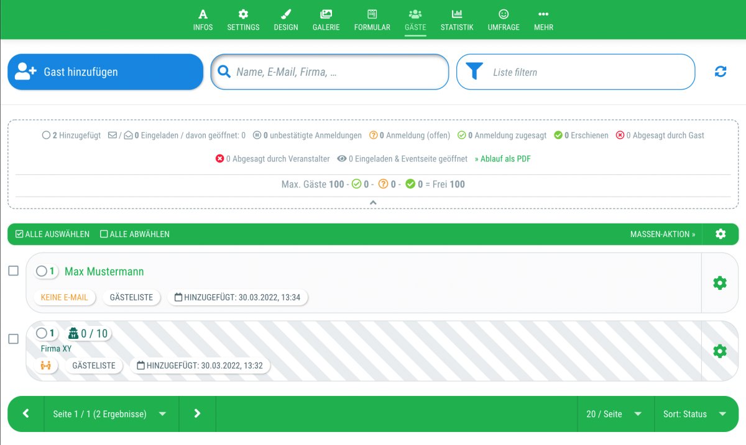The height and width of the screenshot is (445, 746).
Task: Open MASSEN-AKTION menu
Action: (663, 234)
